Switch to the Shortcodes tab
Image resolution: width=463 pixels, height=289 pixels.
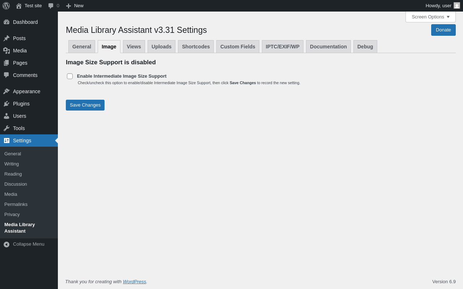[196, 47]
